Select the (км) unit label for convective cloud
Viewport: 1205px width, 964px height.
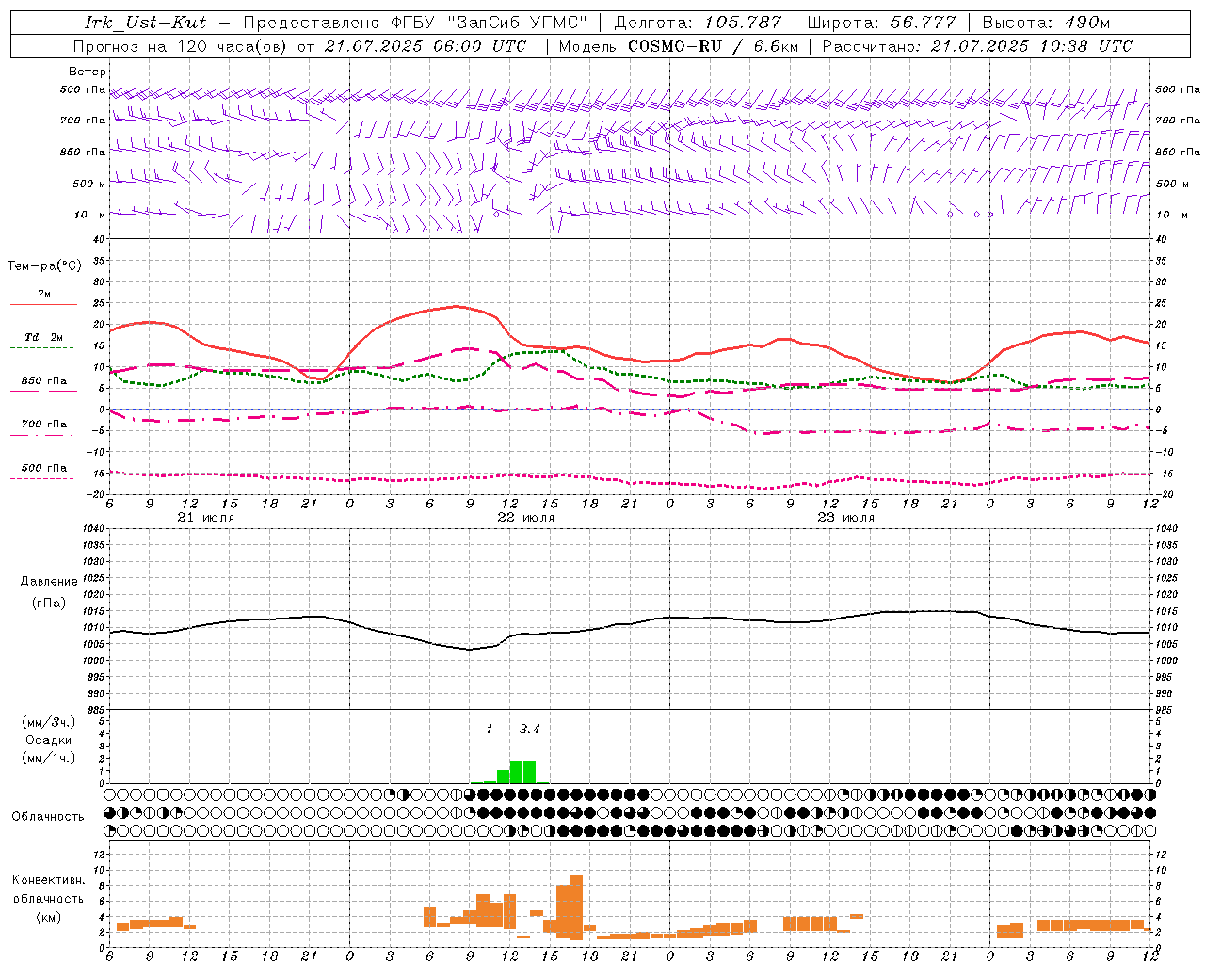(49, 917)
